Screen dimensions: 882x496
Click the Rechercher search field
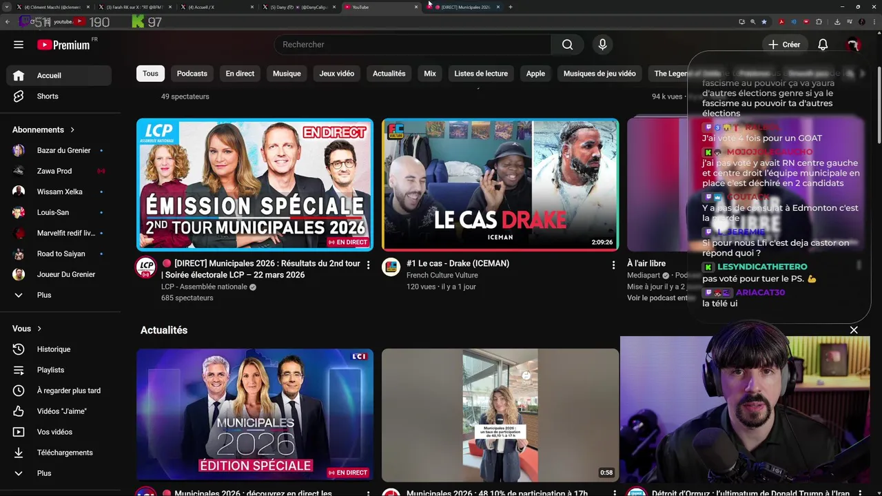(x=412, y=45)
